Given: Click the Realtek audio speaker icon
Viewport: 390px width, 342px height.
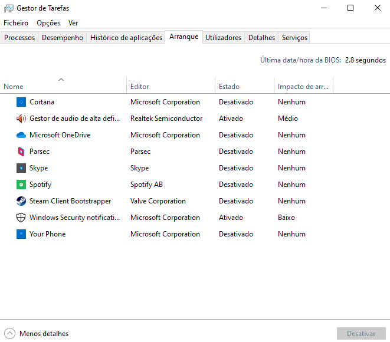Looking at the screenshot, I should (x=21, y=119).
